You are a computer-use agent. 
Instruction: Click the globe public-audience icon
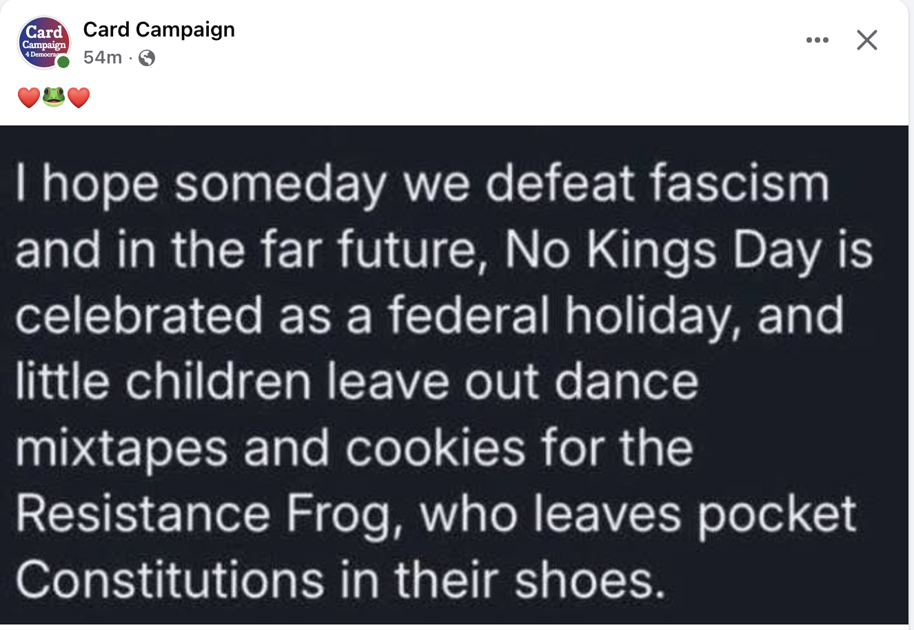point(146,58)
